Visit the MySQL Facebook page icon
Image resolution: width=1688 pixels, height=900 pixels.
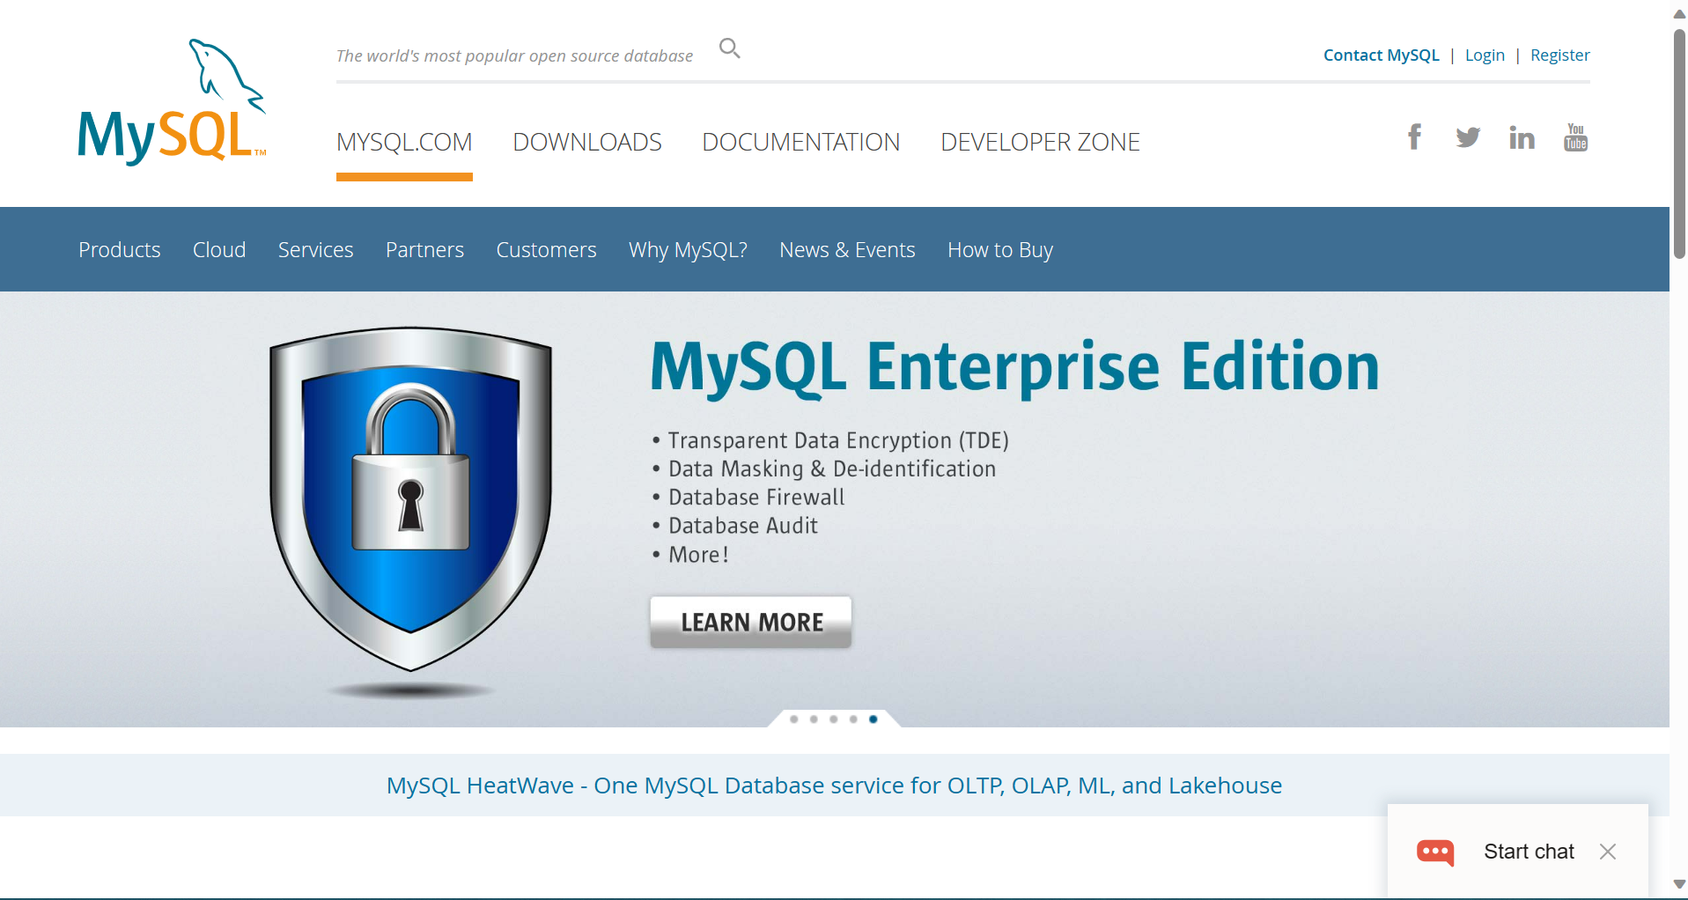pos(1414,137)
